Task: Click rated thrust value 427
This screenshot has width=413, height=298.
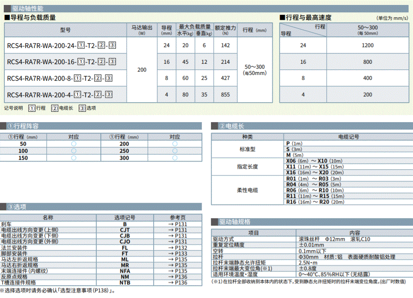Action: pos(225,78)
